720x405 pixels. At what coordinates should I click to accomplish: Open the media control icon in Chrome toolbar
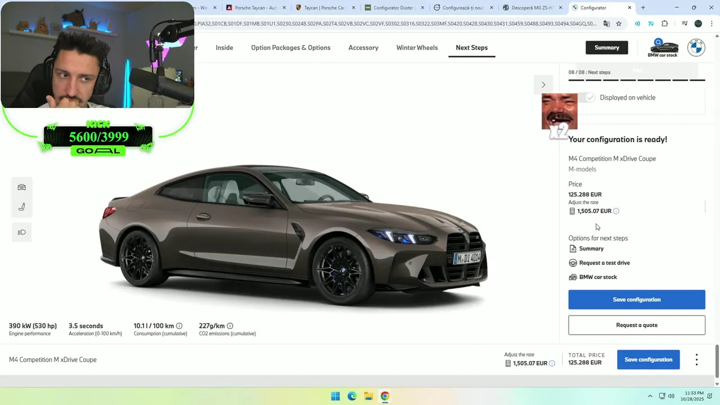685,24
